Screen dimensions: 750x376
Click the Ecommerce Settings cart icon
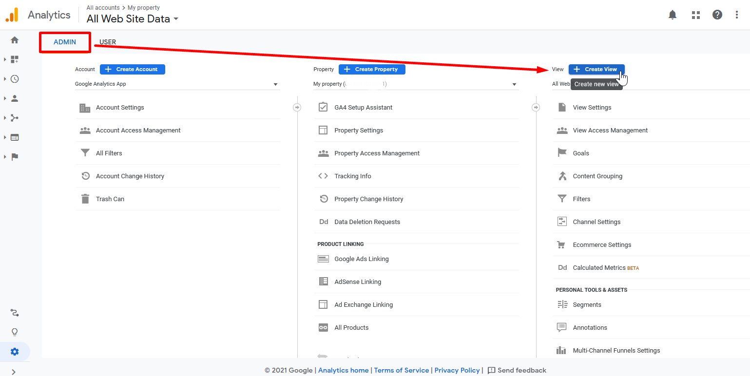pos(561,244)
